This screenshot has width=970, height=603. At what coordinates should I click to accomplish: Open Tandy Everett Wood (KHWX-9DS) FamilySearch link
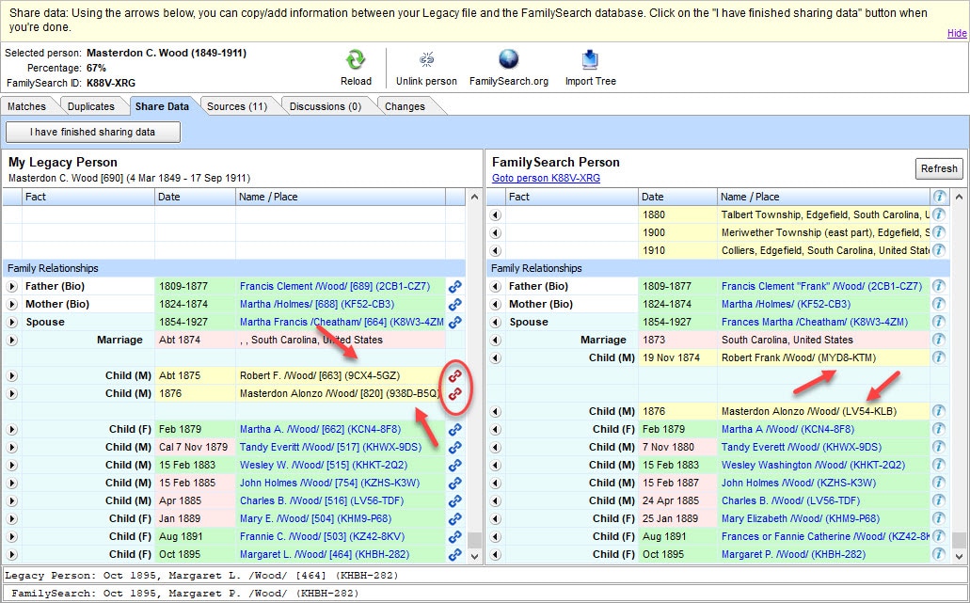tap(801, 447)
